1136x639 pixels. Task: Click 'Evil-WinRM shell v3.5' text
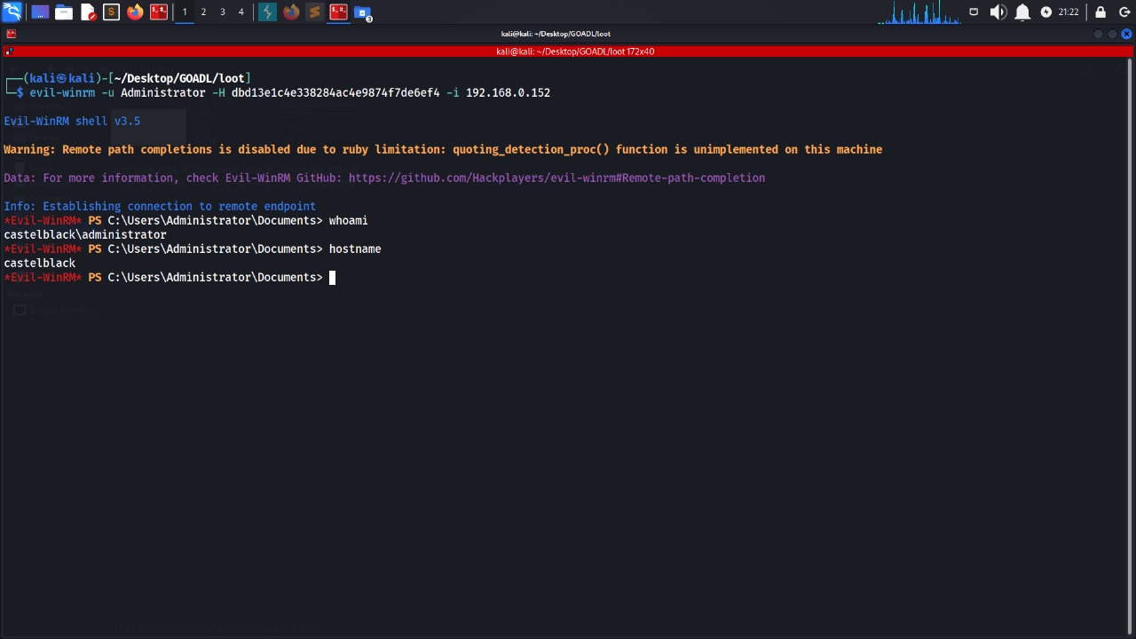click(x=72, y=121)
